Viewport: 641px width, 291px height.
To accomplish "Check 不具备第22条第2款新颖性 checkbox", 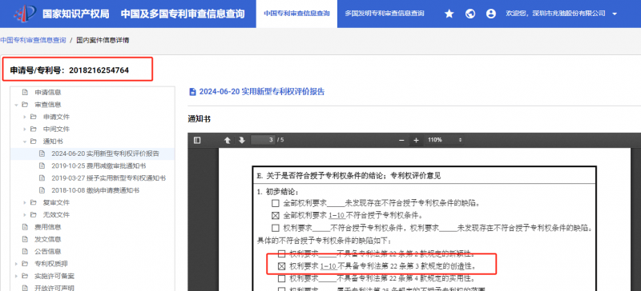I will coord(281,254).
